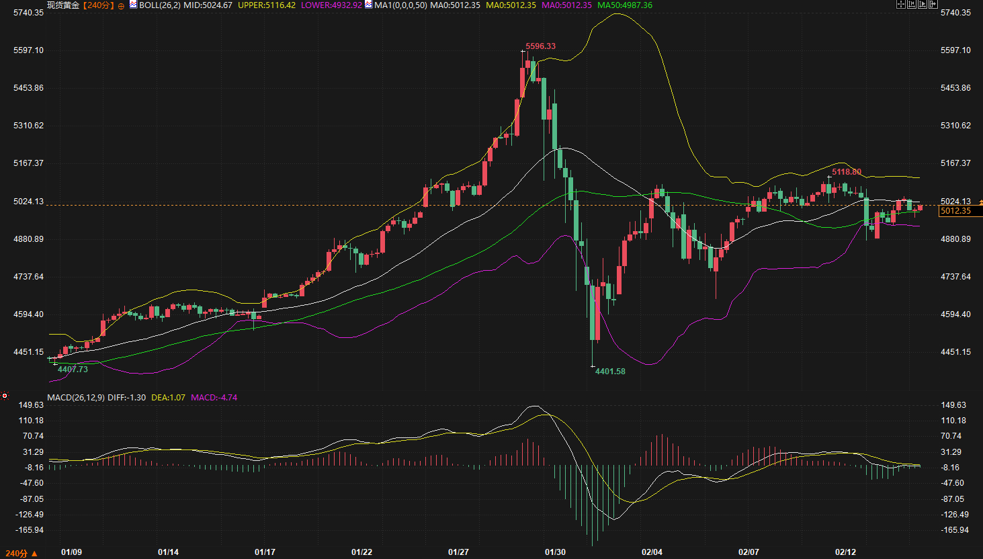The height and width of the screenshot is (559, 983).
Task: Click the magenta LOWER:4932.92 value
Action: coord(331,5)
